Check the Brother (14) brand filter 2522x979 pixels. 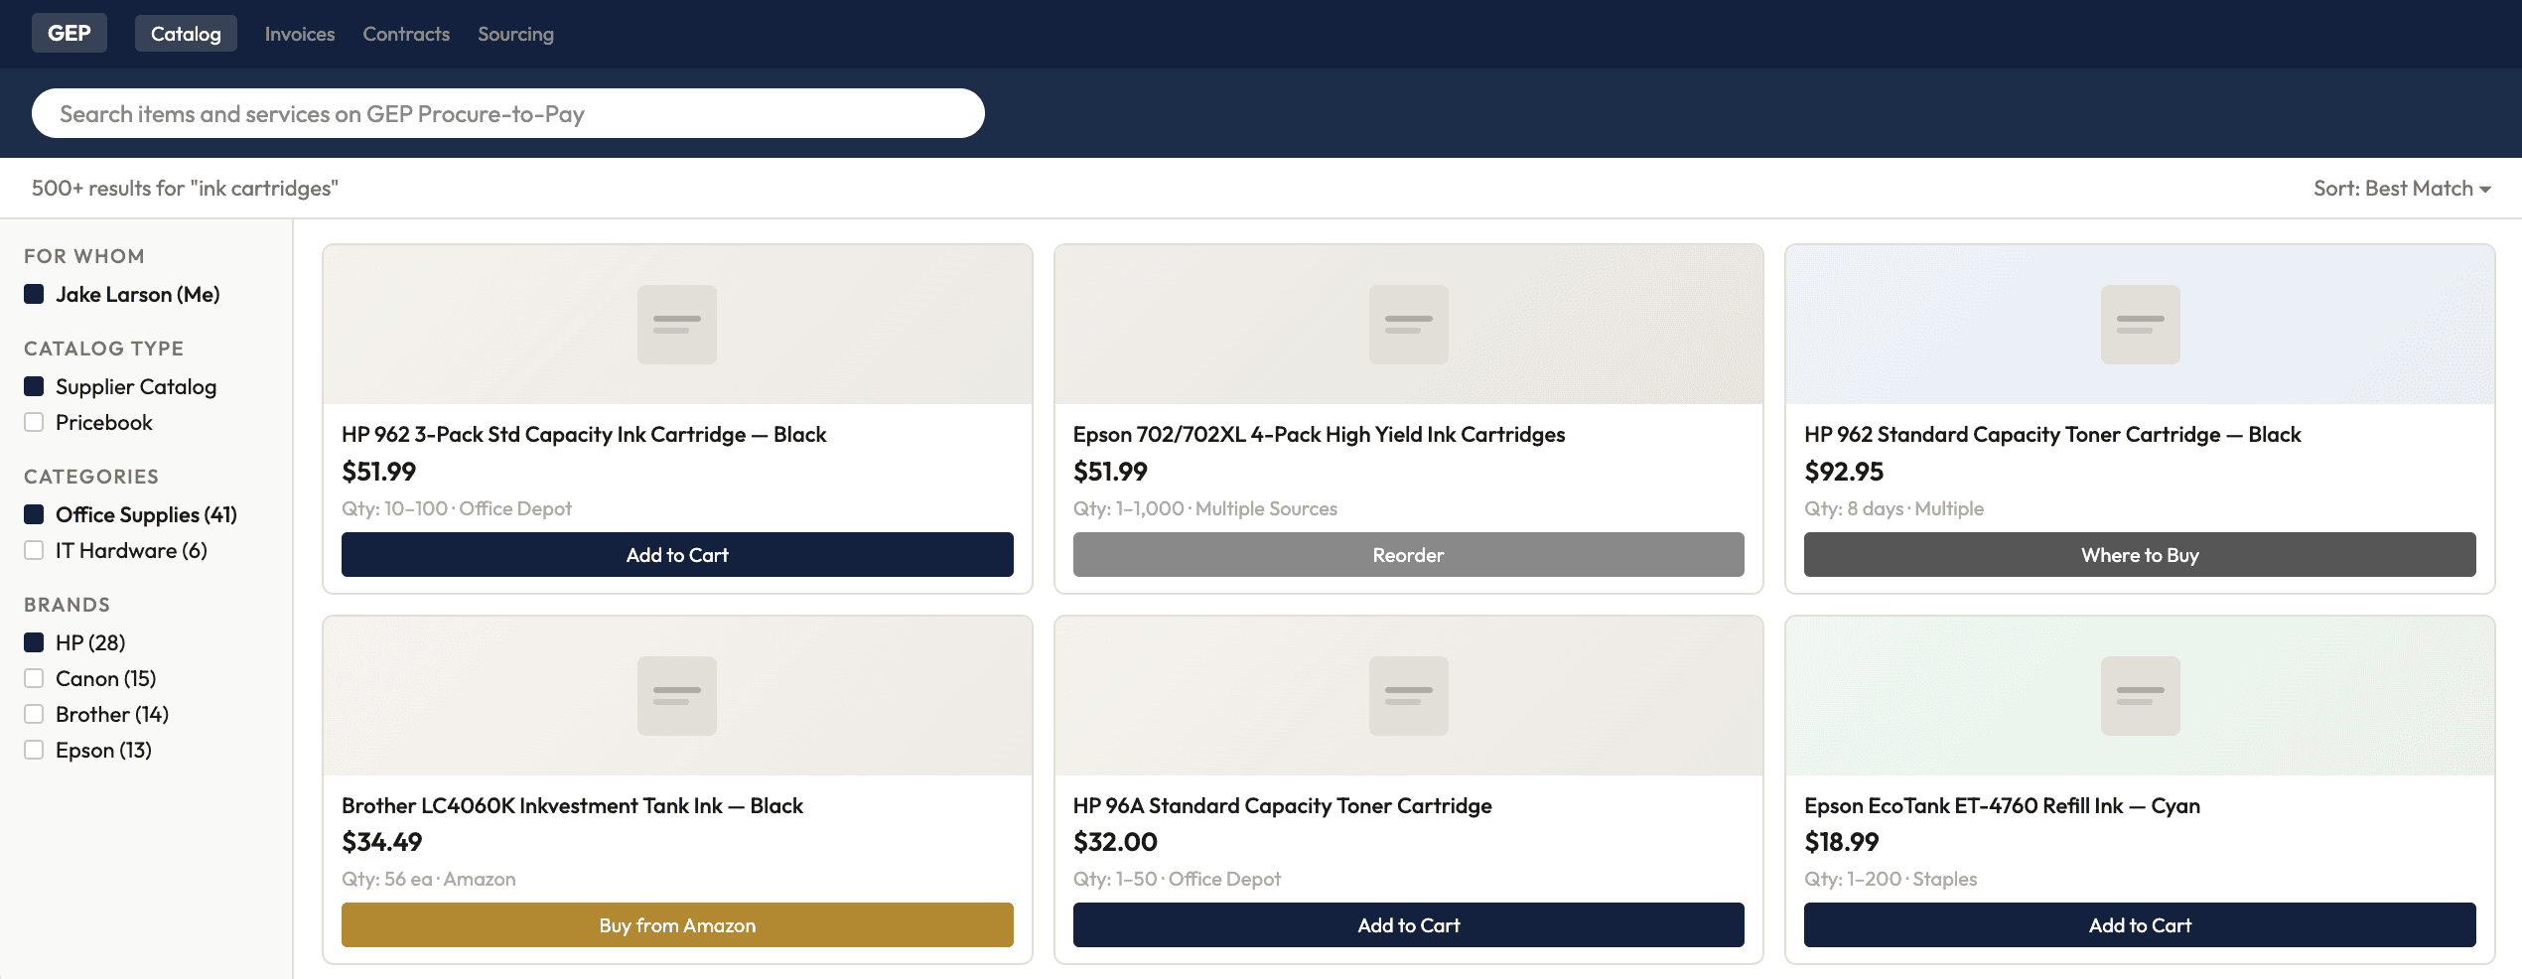tap(34, 714)
